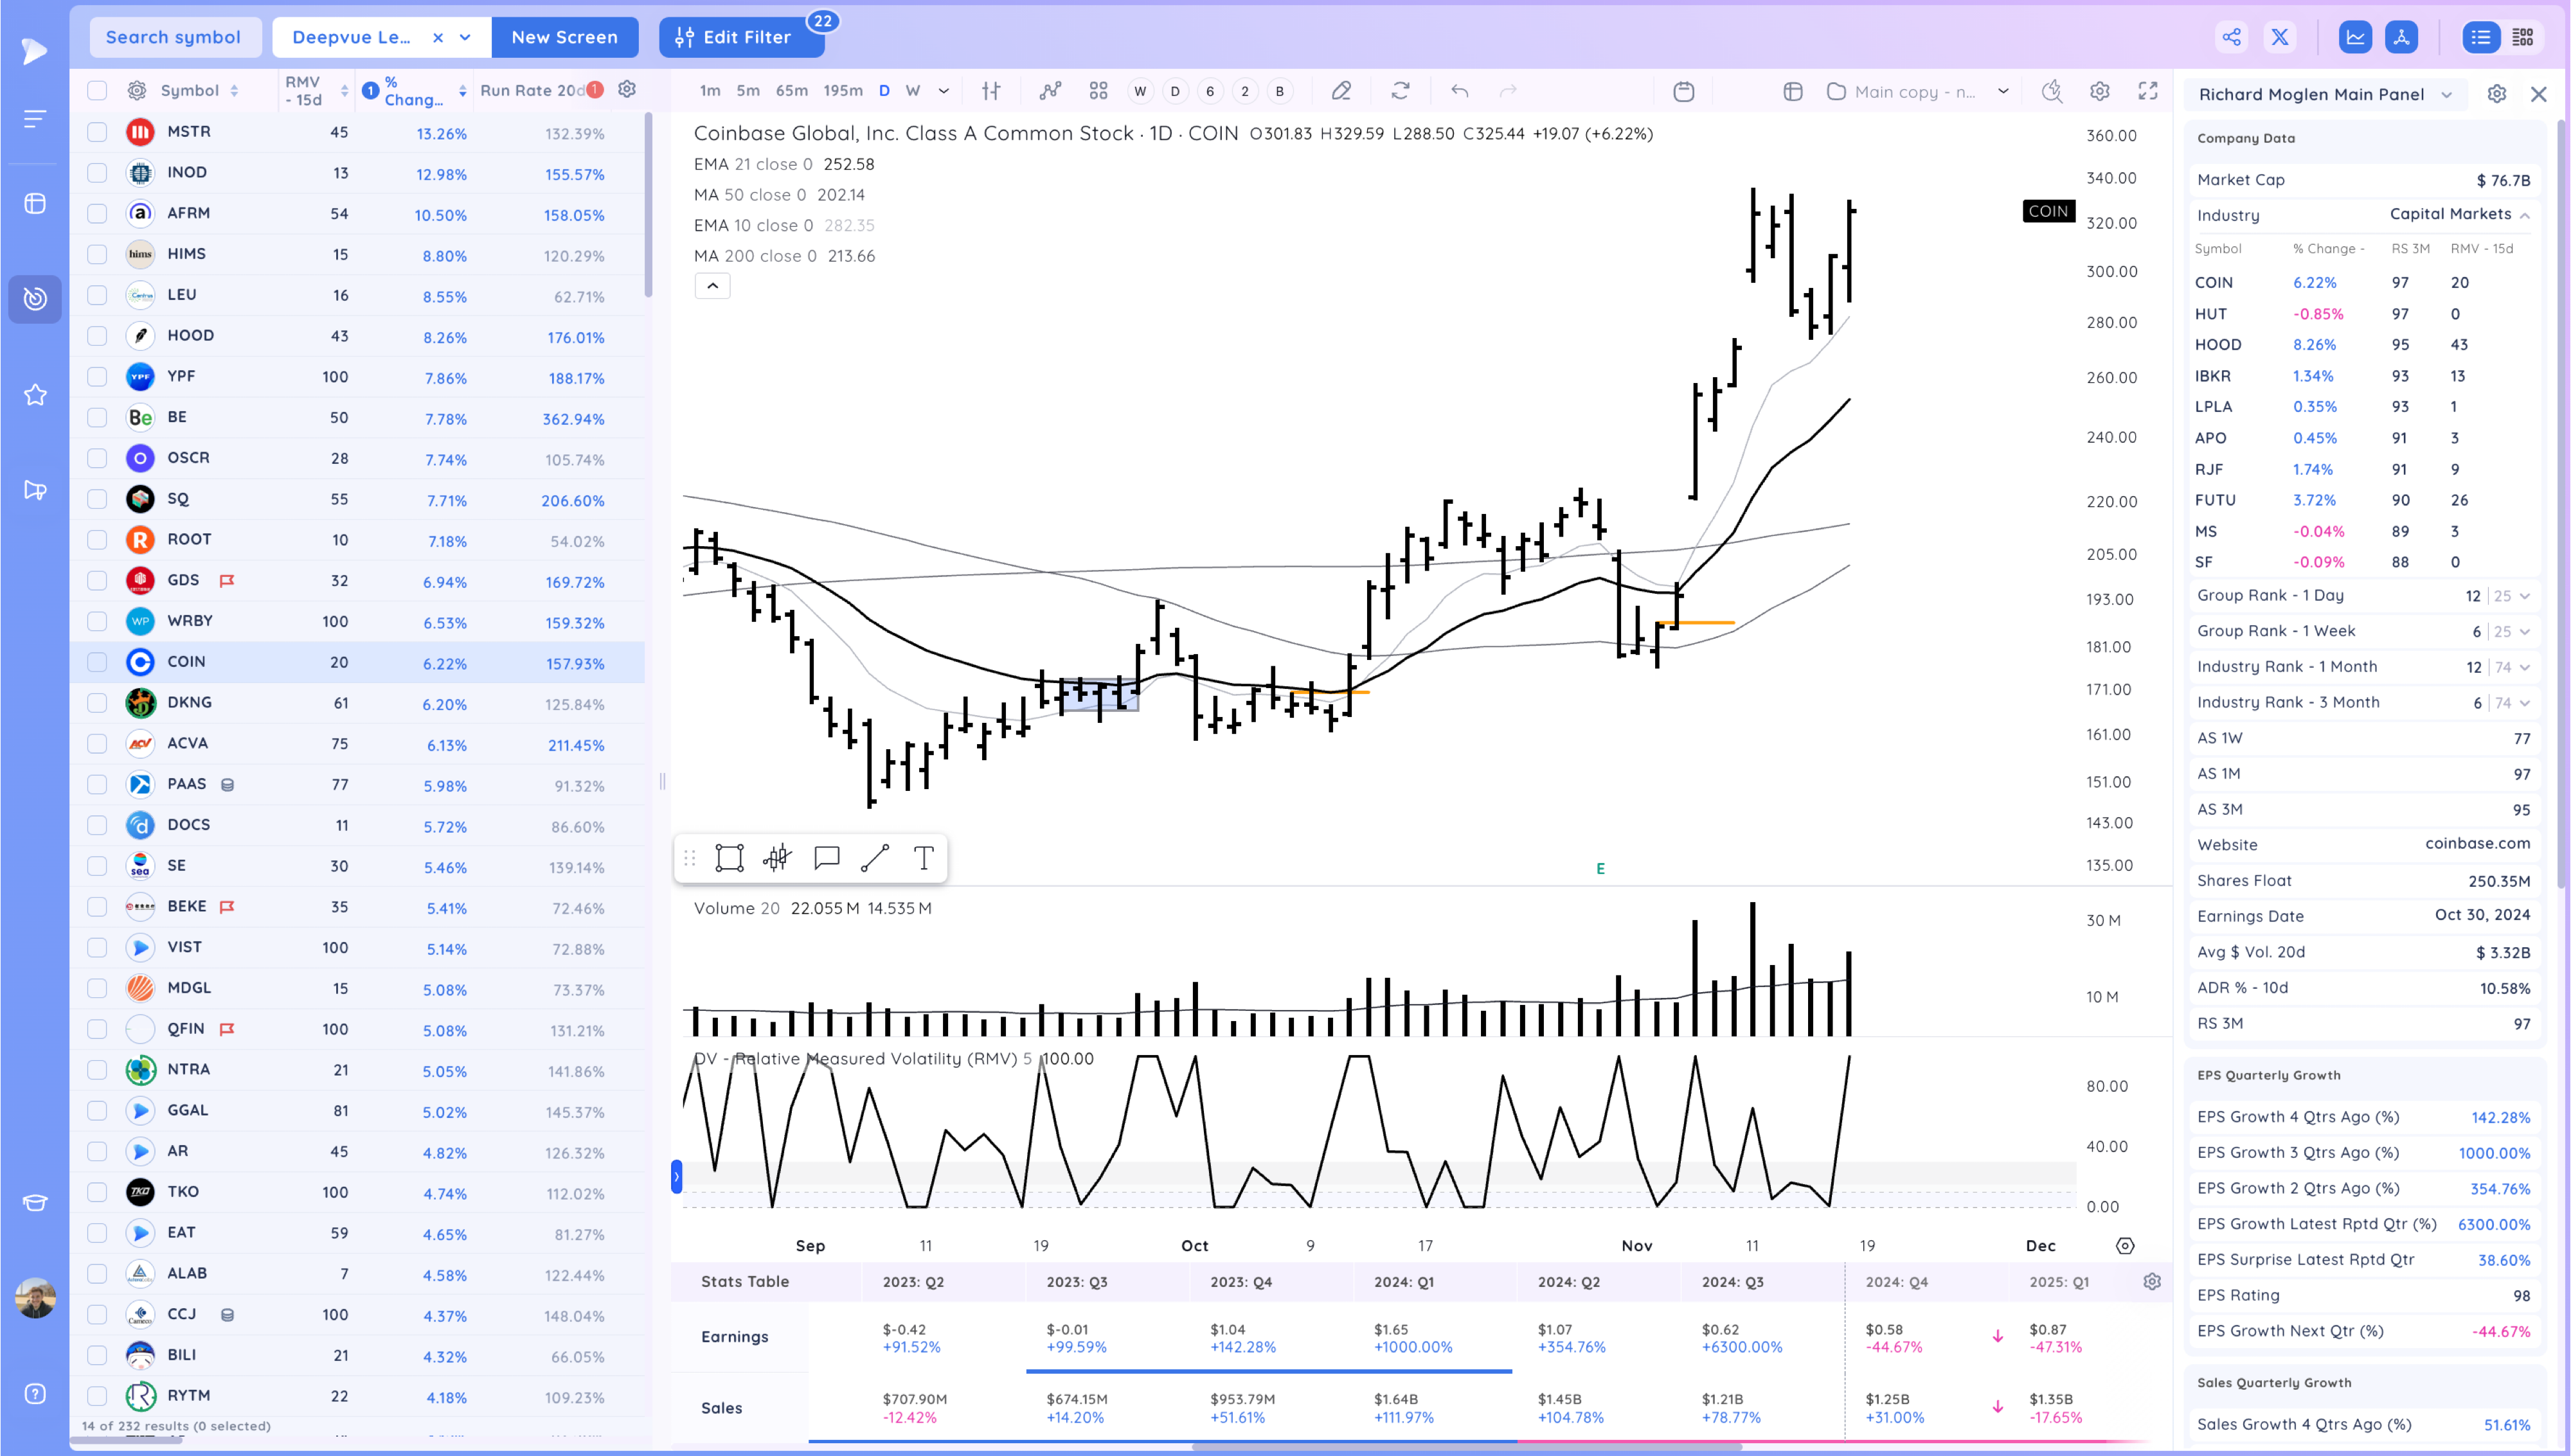Open the indicators icon in chart toolbar
The image size is (2571, 1456).
(x=1050, y=91)
